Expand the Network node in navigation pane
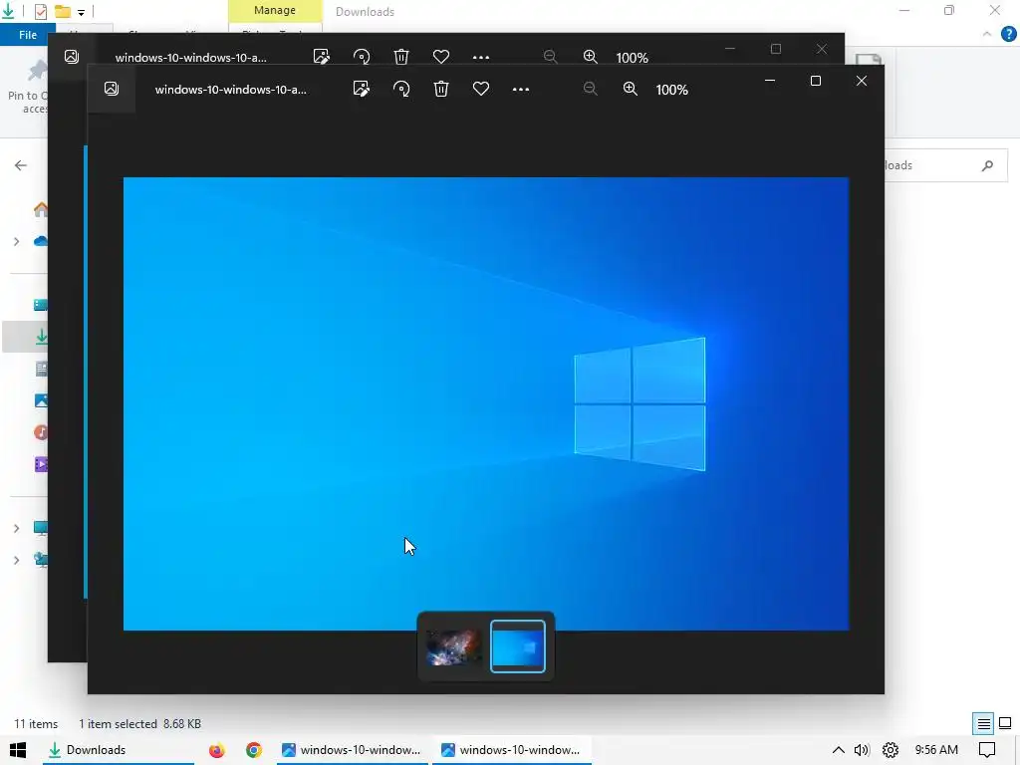This screenshot has height=765, width=1020. coord(16,560)
